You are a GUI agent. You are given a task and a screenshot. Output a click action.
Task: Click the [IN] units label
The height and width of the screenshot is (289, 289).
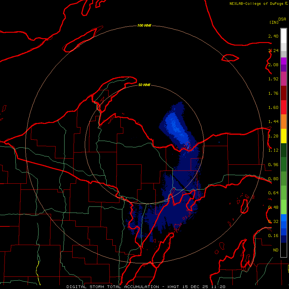coord(274,22)
